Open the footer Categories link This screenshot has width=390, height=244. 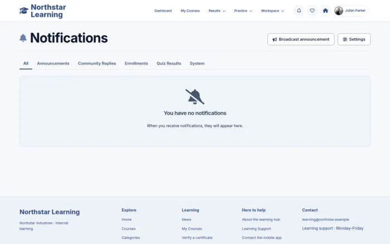coord(131,238)
